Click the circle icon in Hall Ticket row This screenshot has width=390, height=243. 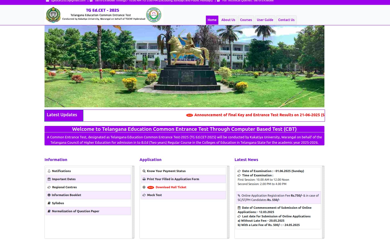click(144, 187)
